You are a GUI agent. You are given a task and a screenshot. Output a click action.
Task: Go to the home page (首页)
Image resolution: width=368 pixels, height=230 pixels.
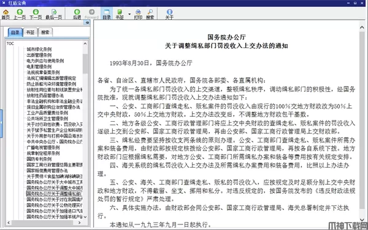coord(6,14)
